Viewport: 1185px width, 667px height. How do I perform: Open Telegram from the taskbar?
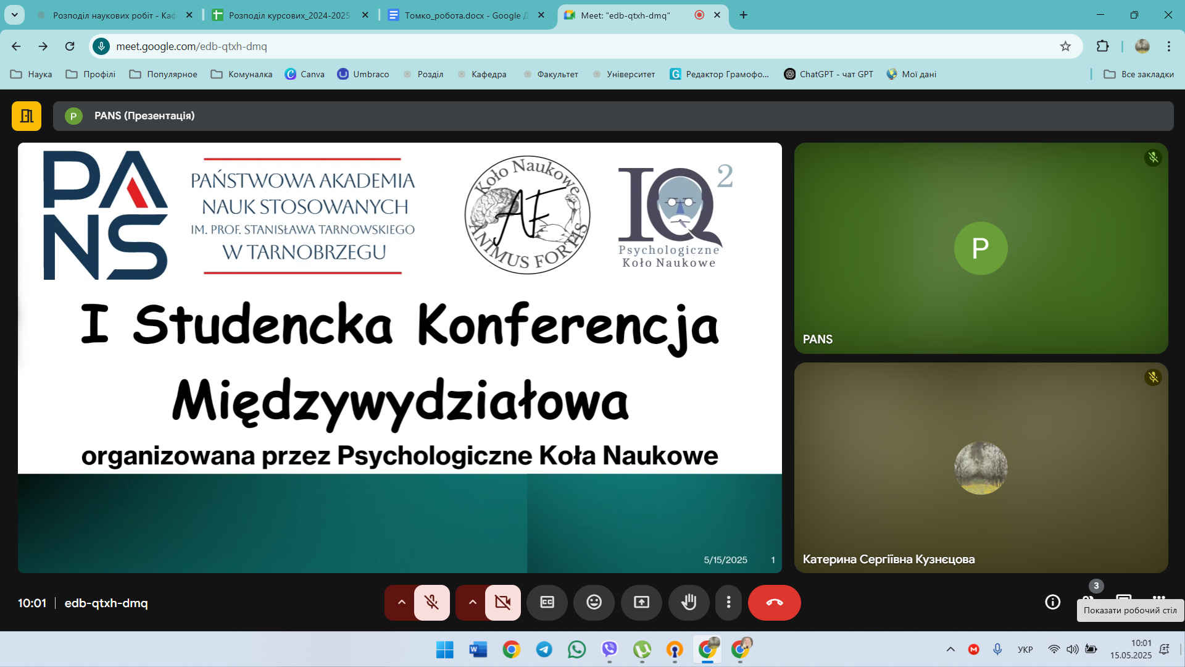pos(544,650)
